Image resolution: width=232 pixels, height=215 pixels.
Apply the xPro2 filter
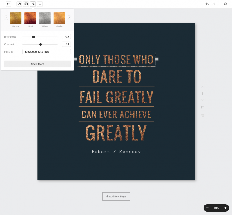(x=30, y=18)
